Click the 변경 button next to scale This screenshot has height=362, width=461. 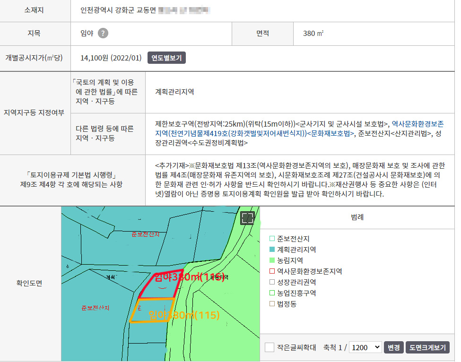pyautogui.click(x=393, y=347)
